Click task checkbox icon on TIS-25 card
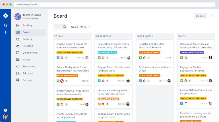Image resolution: width=219 pixels, height=122 pixels. 58,58
